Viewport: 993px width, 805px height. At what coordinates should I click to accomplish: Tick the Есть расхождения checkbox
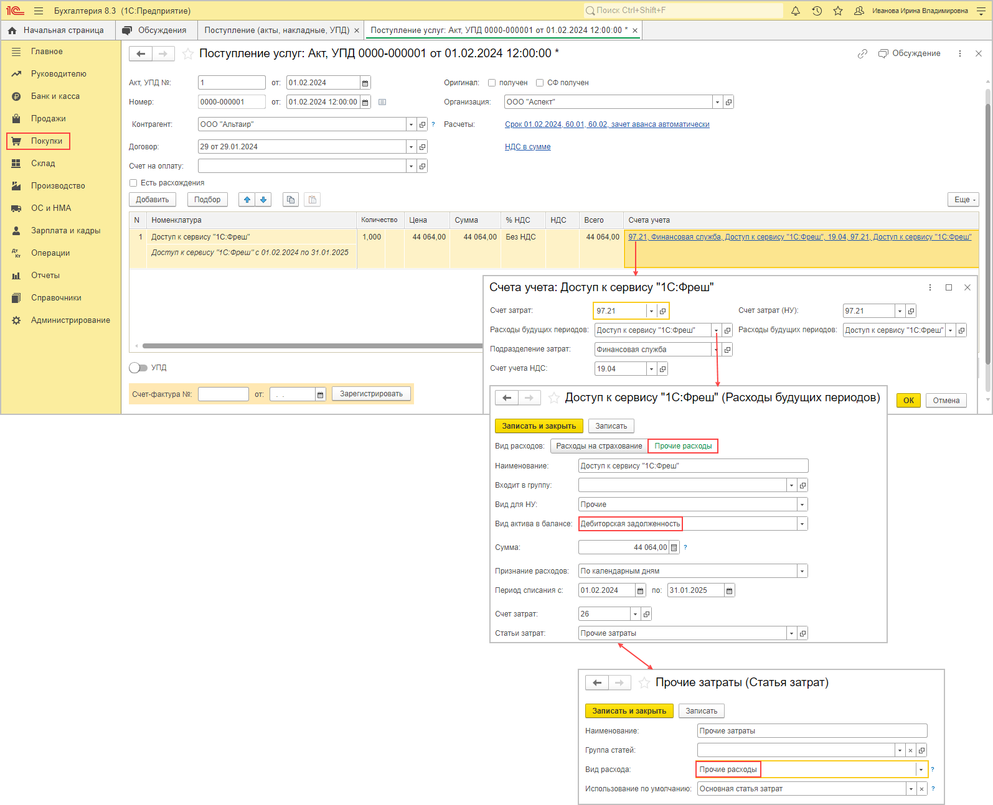tap(133, 183)
